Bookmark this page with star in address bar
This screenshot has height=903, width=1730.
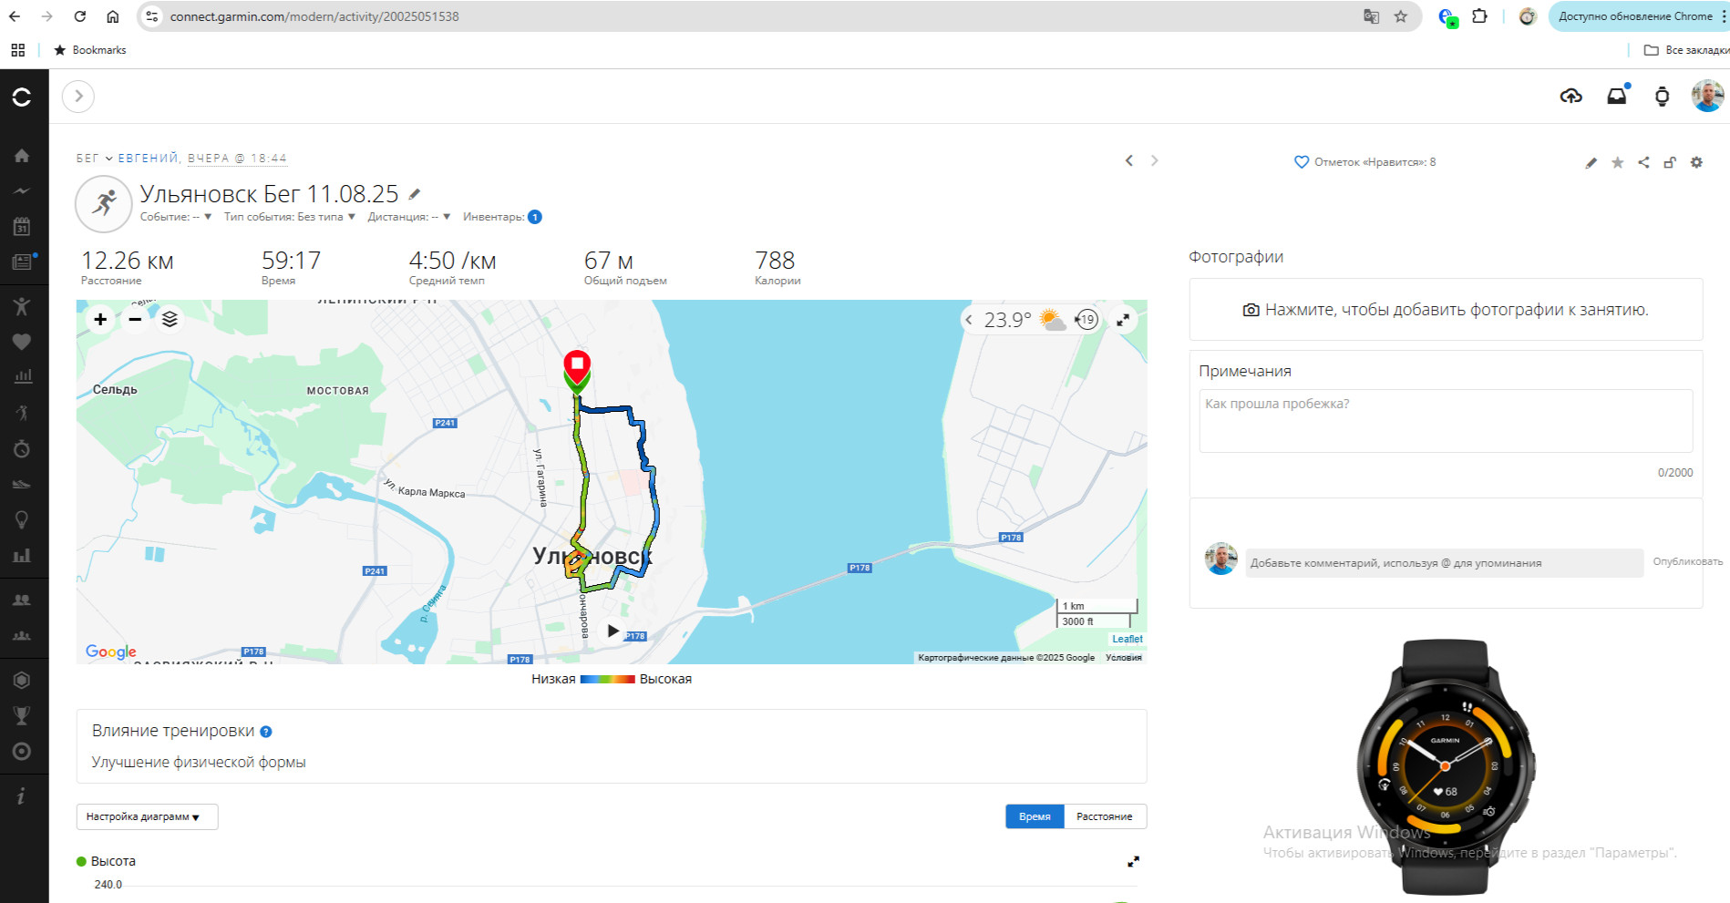click(x=1401, y=16)
